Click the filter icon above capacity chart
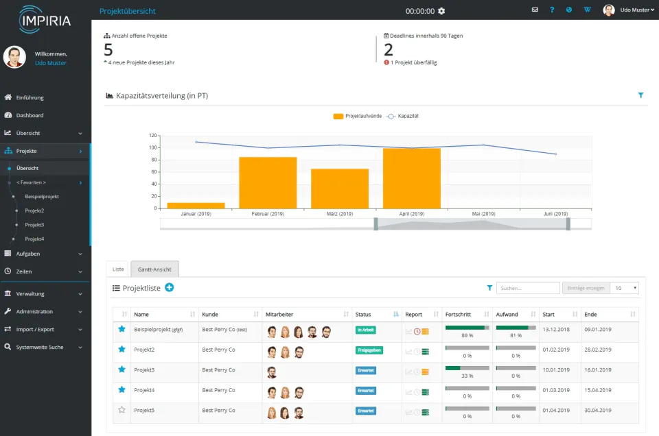Image resolution: width=659 pixels, height=436 pixels. [x=640, y=95]
